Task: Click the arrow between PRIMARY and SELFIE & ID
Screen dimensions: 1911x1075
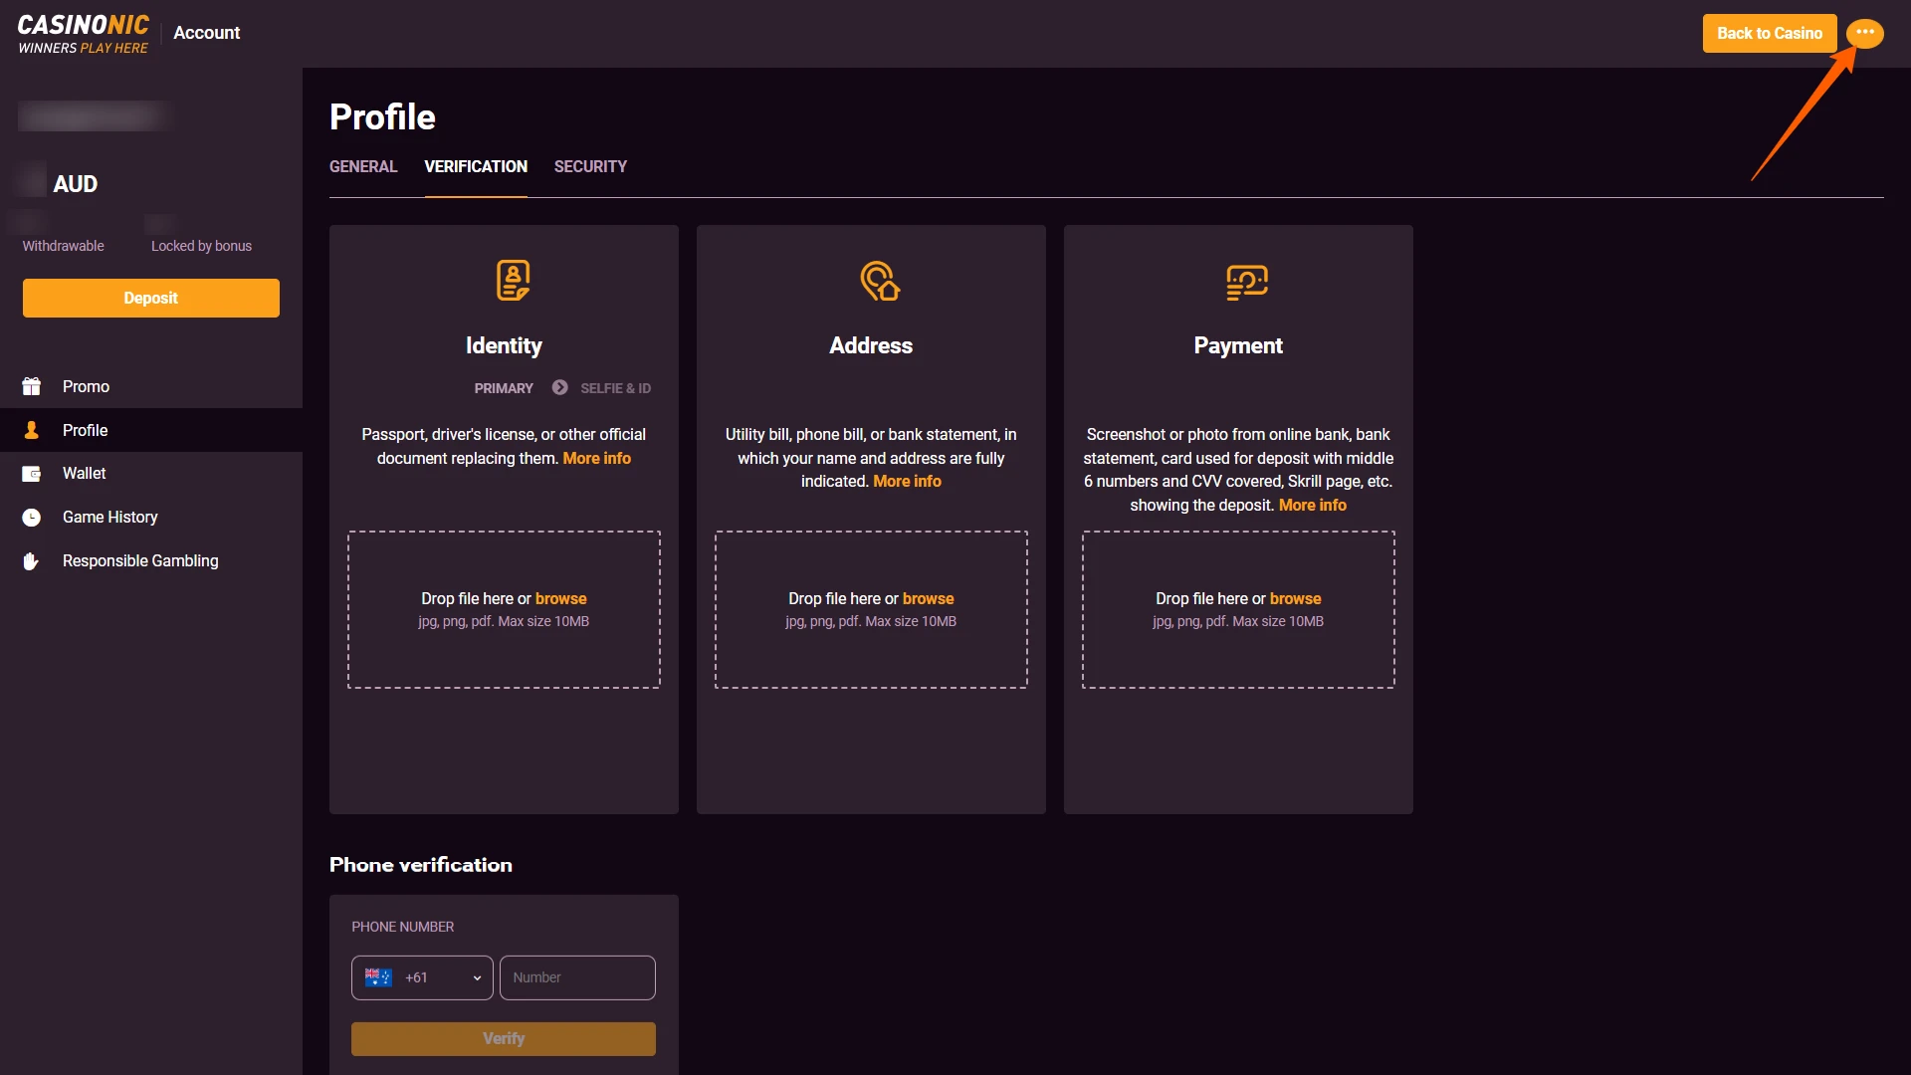Action: click(559, 387)
